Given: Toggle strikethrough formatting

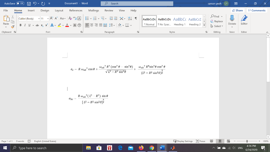Looking at the screenshot, I should [x=37, y=25].
